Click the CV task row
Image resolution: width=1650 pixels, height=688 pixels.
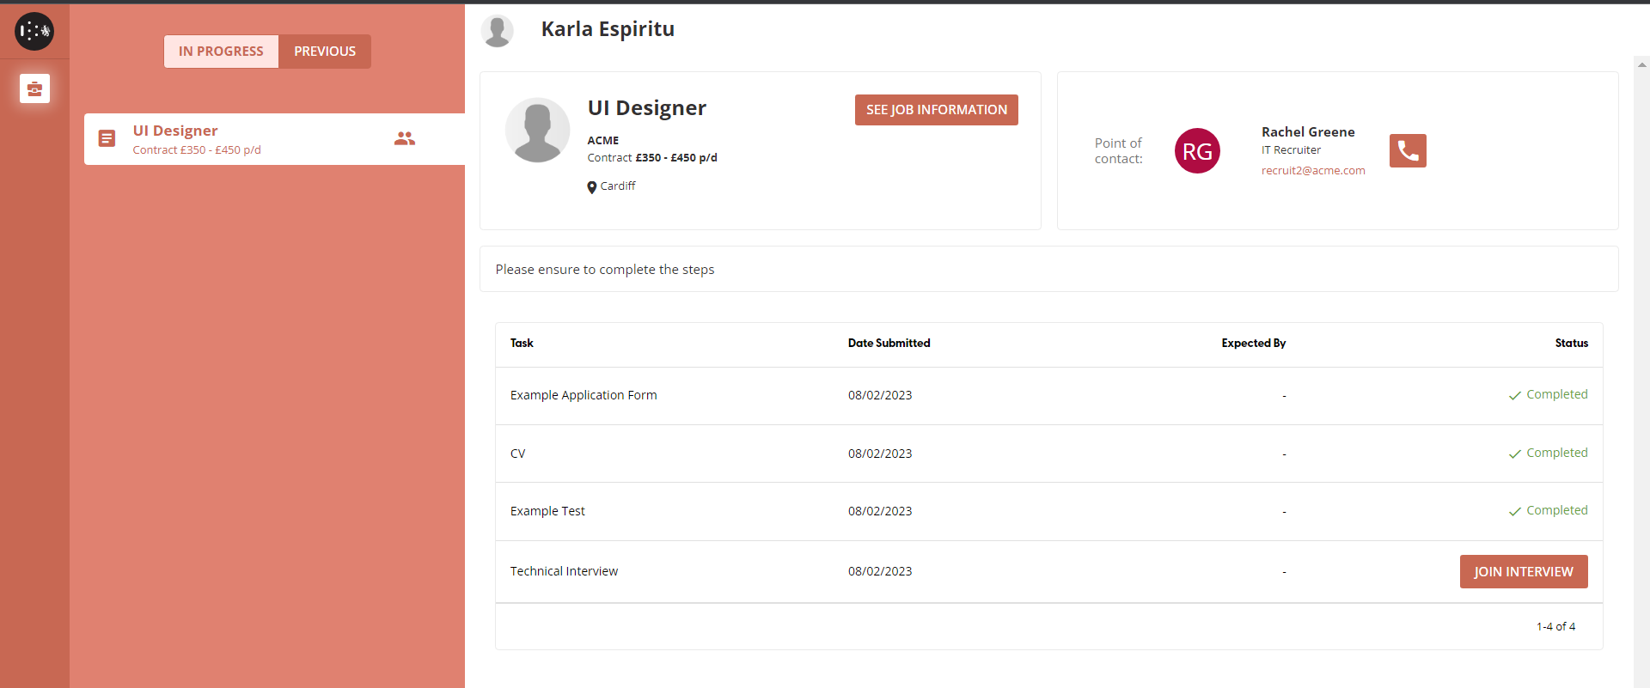[x=517, y=454]
